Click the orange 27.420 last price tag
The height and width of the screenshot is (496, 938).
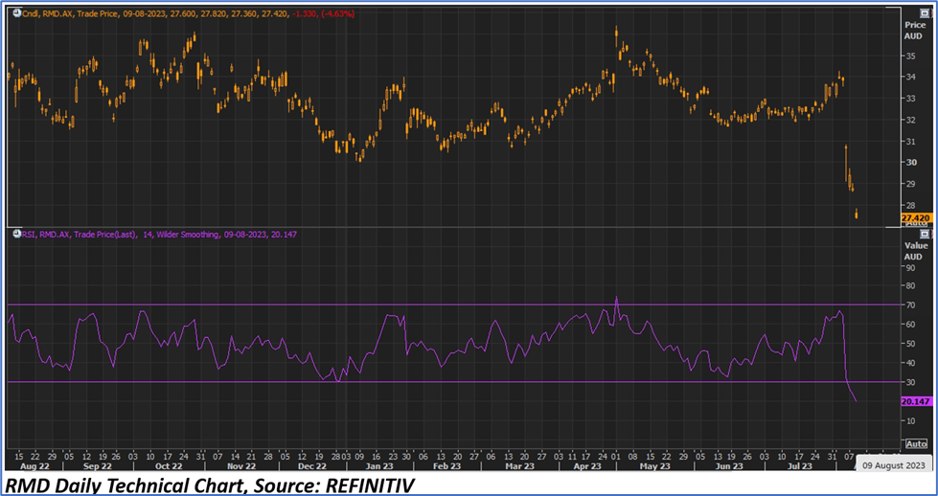coord(915,217)
